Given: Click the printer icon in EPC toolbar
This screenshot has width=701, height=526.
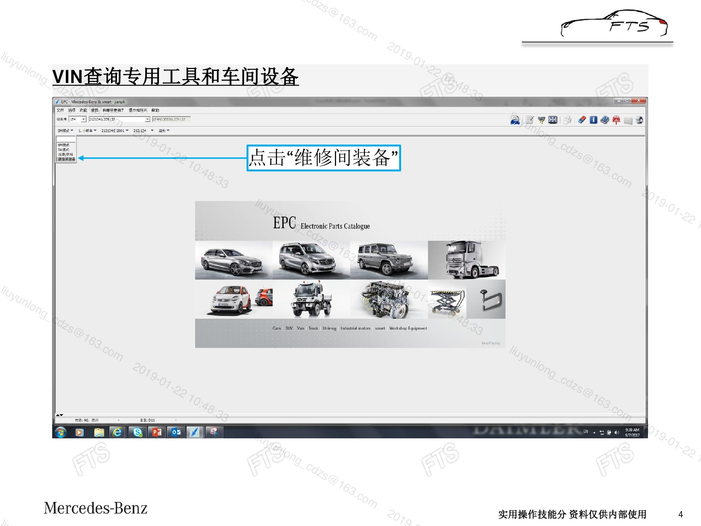Looking at the screenshot, I should 567,120.
